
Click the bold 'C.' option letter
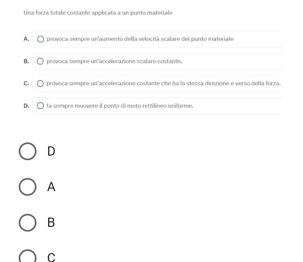[26, 83]
